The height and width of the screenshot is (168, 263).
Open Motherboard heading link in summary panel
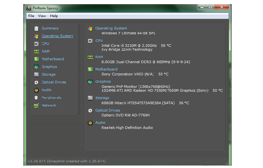106,69
